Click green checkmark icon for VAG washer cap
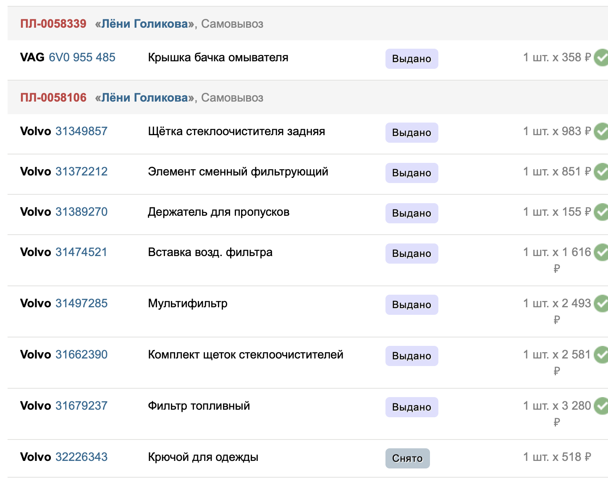This screenshot has height=497, width=608. point(601,58)
